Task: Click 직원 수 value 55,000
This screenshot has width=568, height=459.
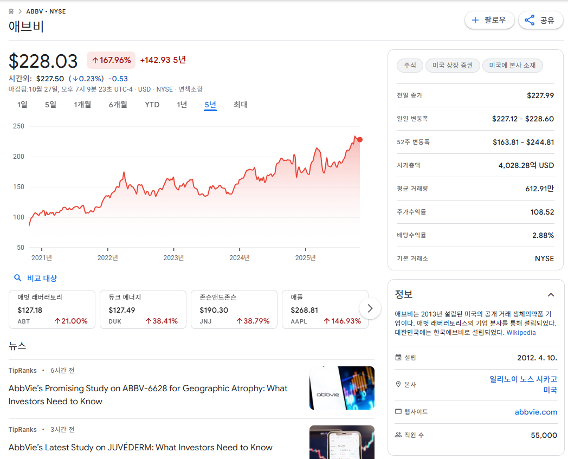Action: click(544, 435)
